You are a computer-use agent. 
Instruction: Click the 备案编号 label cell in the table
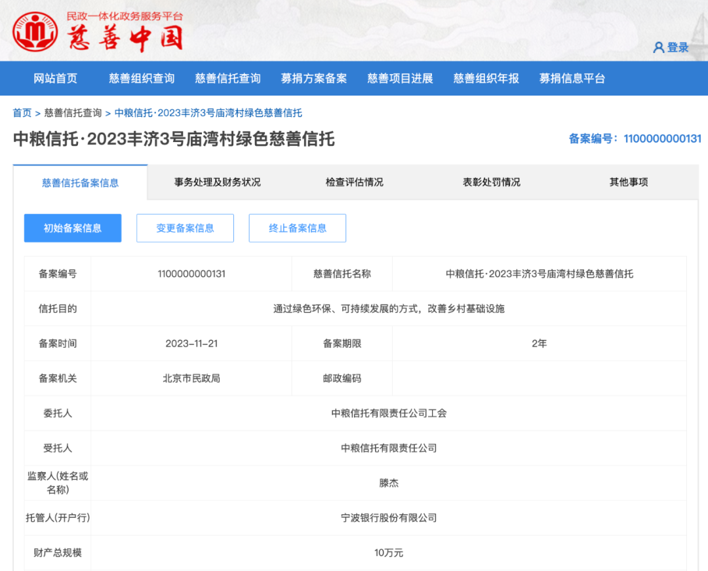[x=58, y=274]
